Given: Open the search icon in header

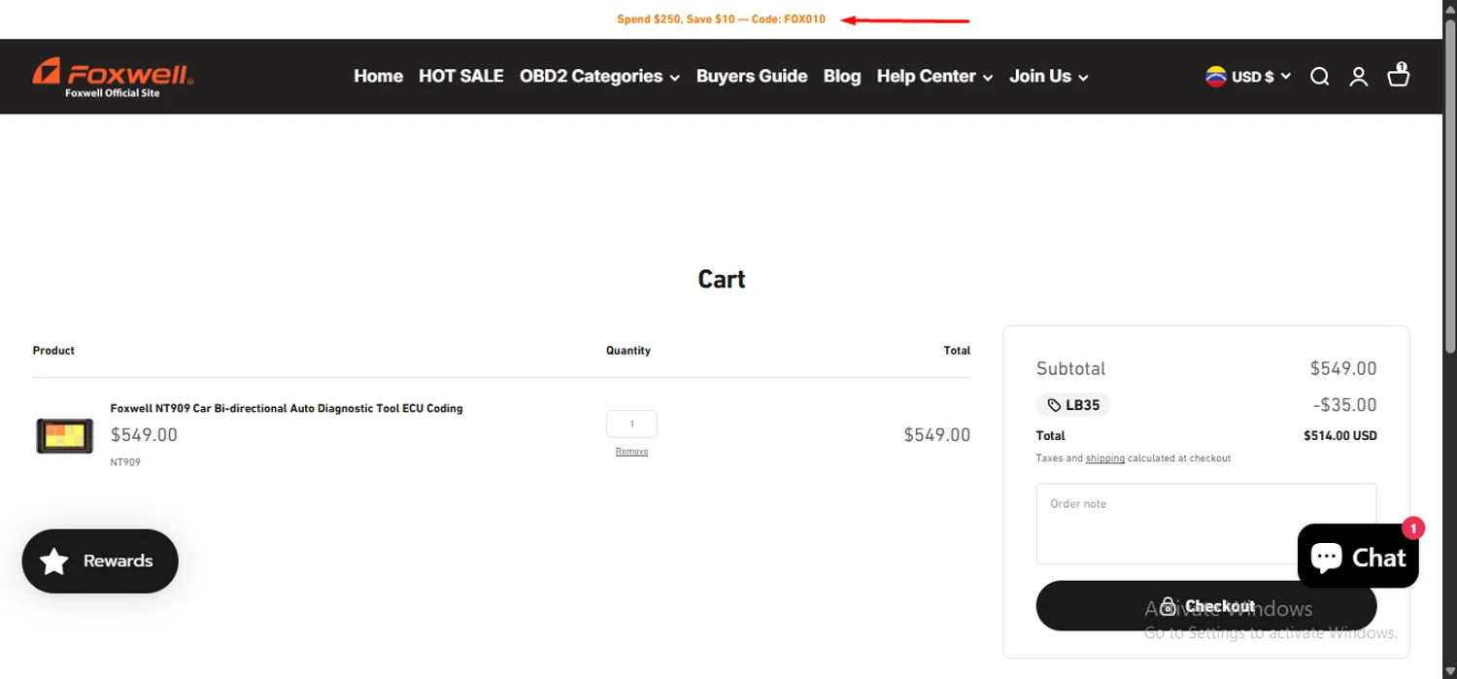Looking at the screenshot, I should tap(1319, 77).
